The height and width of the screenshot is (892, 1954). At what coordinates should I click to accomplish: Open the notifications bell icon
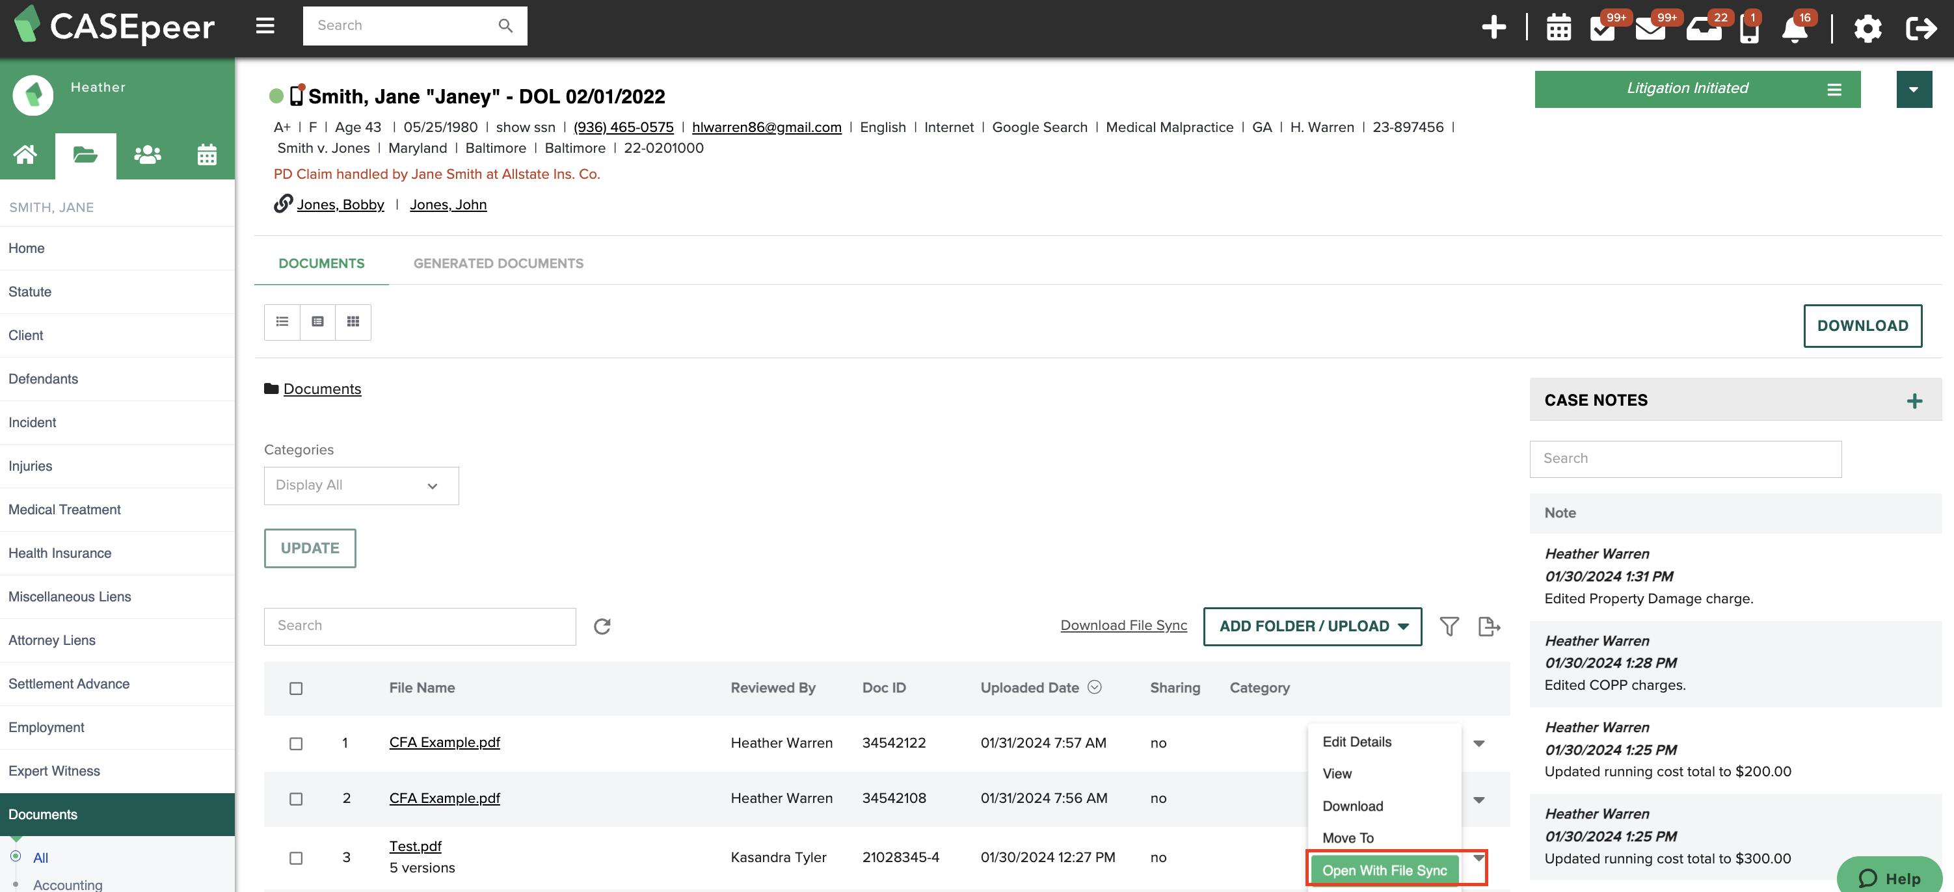1794,28
